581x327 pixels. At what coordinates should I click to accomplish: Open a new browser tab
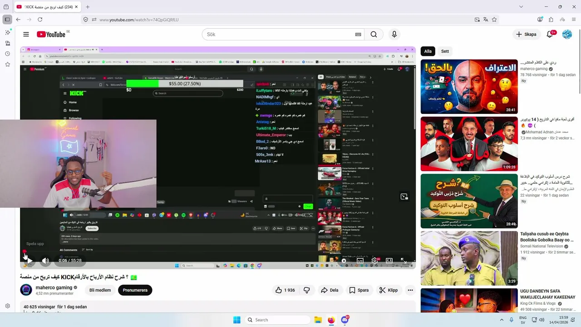[88, 7]
